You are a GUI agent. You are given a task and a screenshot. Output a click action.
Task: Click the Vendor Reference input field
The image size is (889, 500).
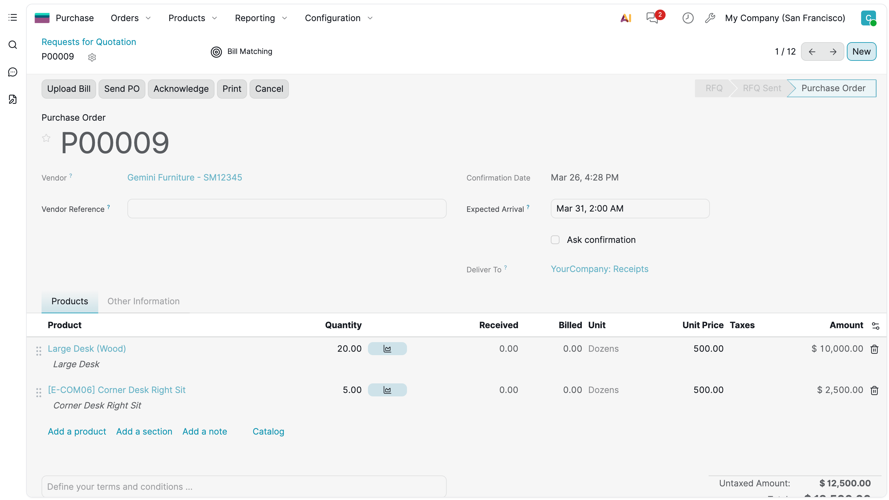(x=286, y=208)
